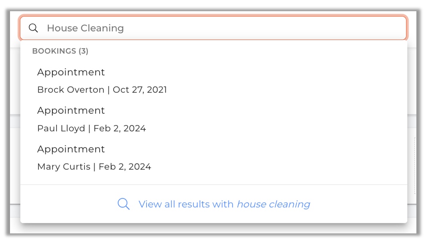Click the italic house cleaning link text
Screen dimensions: 430x245
[273, 204]
